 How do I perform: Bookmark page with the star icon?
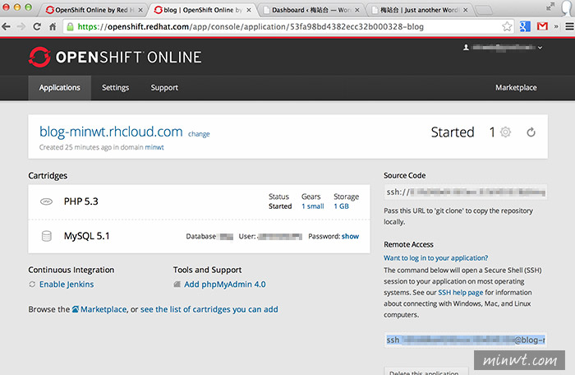[507, 26]
